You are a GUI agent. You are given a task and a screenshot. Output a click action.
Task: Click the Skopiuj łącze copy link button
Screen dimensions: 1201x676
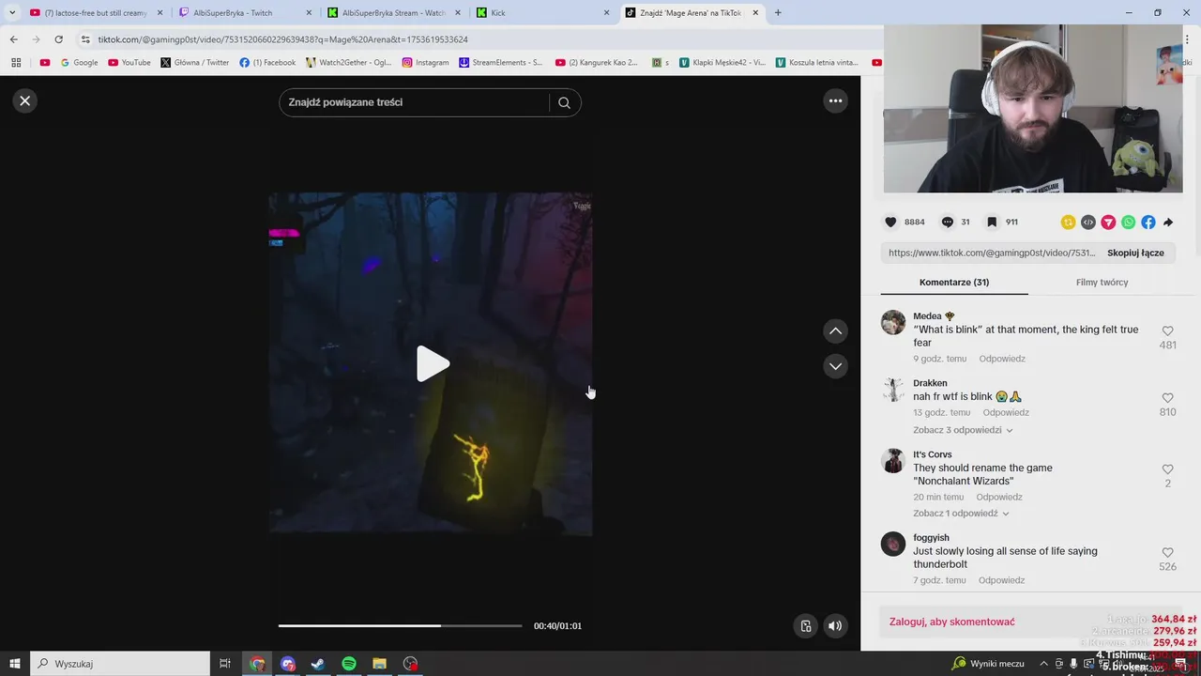point(1135,253)
